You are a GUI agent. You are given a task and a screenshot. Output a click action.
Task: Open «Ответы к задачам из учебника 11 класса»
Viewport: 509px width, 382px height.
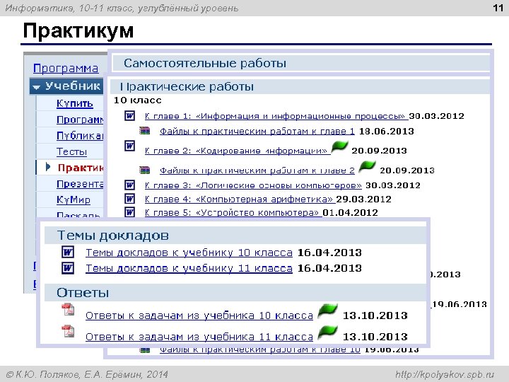199,337
